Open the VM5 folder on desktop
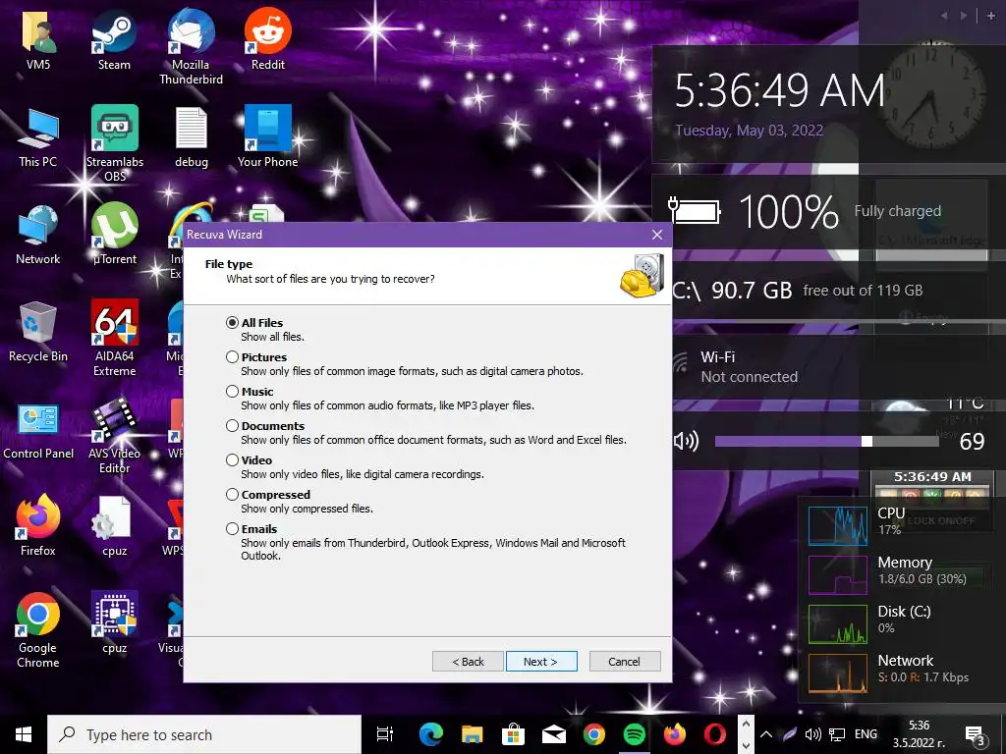This screenshot has width=1006, height=754. (38, 39)
